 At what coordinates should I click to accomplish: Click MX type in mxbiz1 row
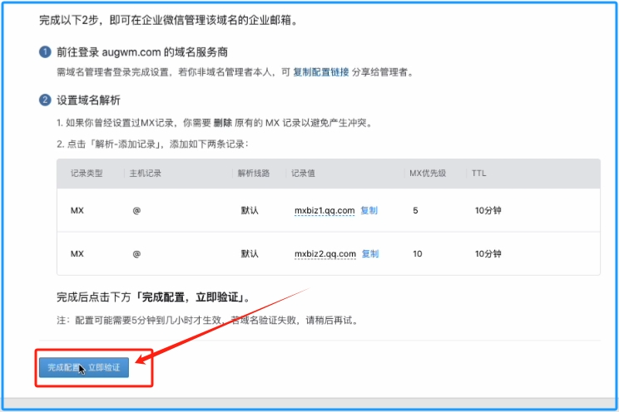(x=77, y=210)
